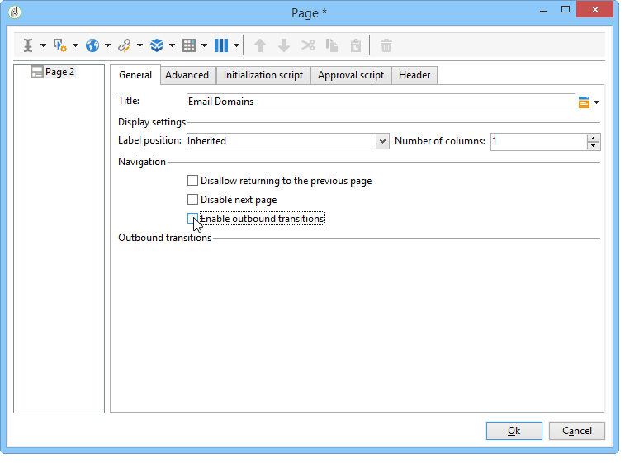Viewport: 625px width, 463px height.
Task: Switch to the Header tab
Action: [x=414, y=75]
